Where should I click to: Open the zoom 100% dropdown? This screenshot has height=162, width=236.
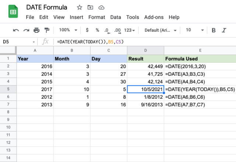point(68,30)
